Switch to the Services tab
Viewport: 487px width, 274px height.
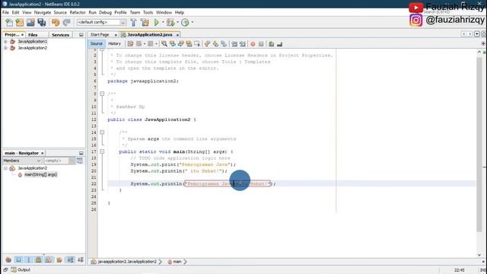tap(61, 35)
